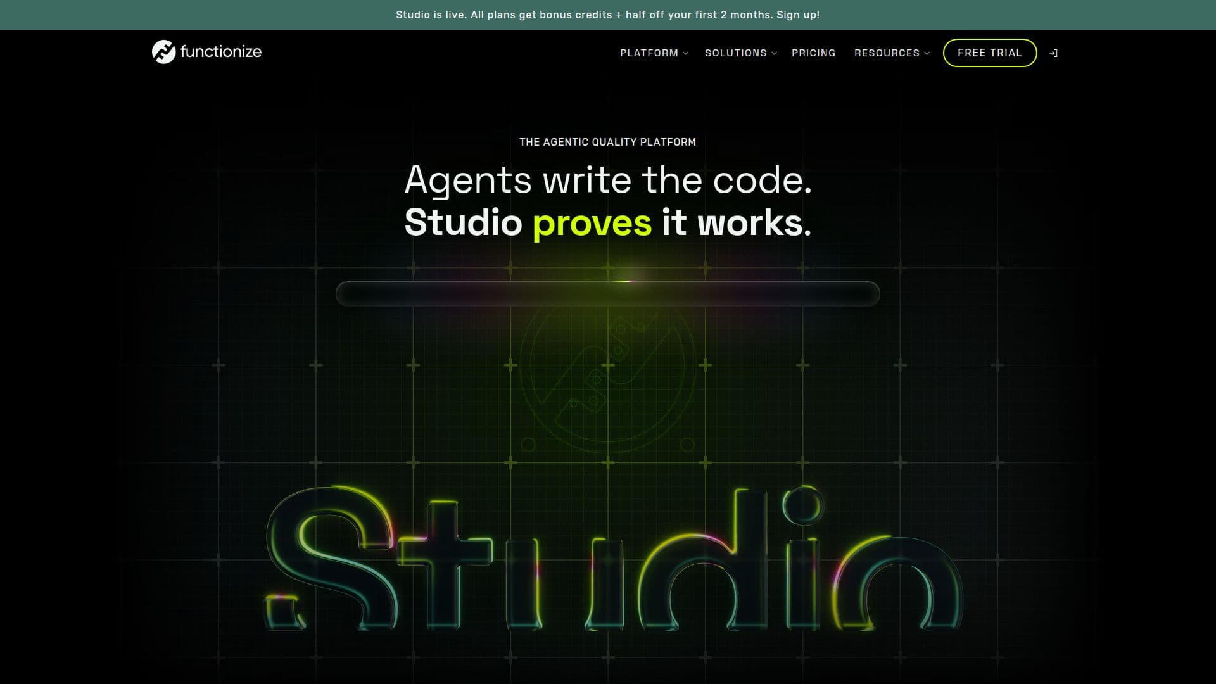Expand the Platform menu chevron
The image size is (1216, 684).
685,53
